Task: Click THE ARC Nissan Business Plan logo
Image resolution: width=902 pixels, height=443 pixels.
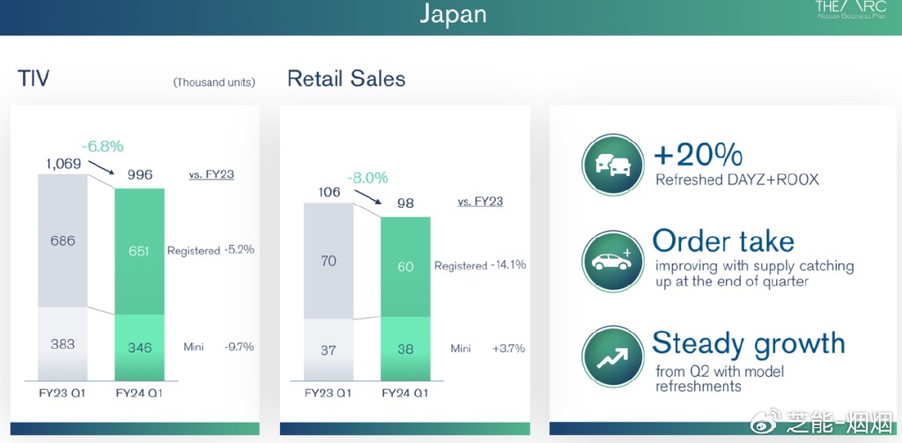Action: [851, 11]
